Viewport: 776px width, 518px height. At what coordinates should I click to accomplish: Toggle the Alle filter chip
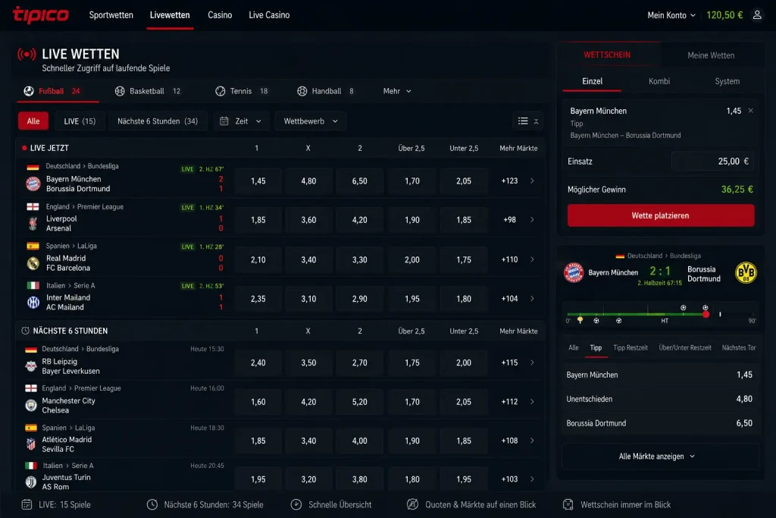[33, 121]
